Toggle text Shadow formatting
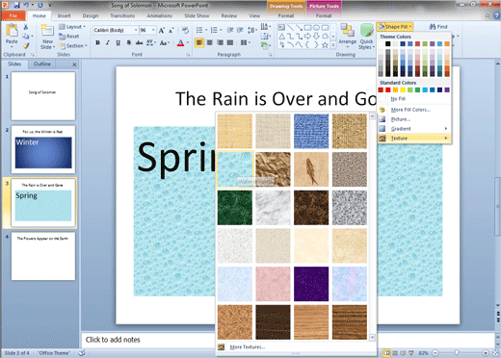The image size is (501, 358). [x=128, y=42]
